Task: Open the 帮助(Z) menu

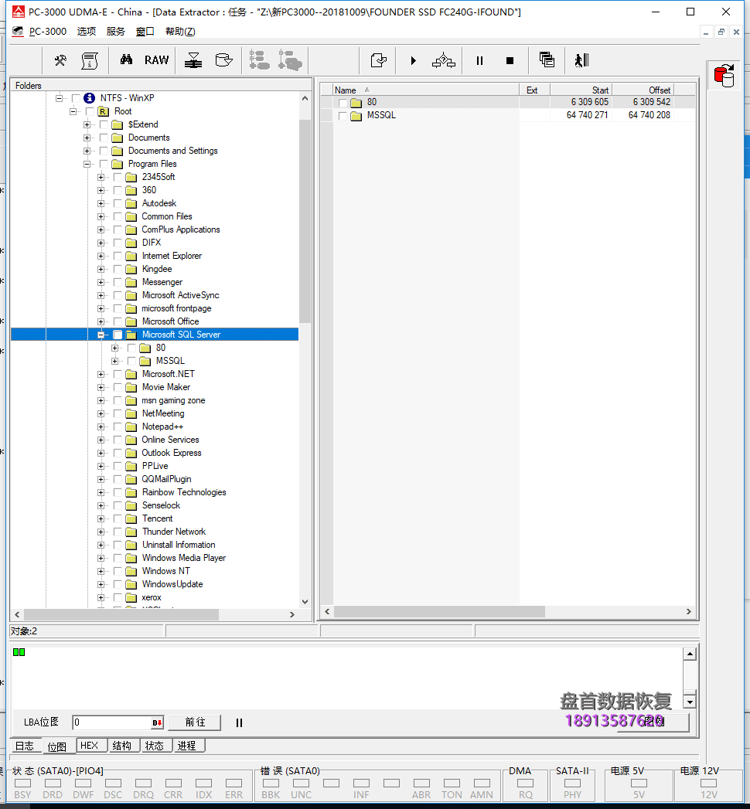Action: tap(180, 32)
